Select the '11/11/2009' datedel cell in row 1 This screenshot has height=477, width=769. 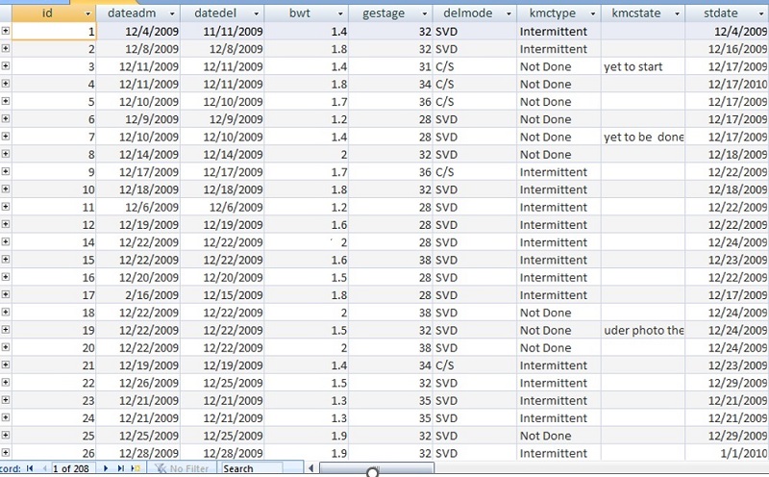(x=222, y=32)
